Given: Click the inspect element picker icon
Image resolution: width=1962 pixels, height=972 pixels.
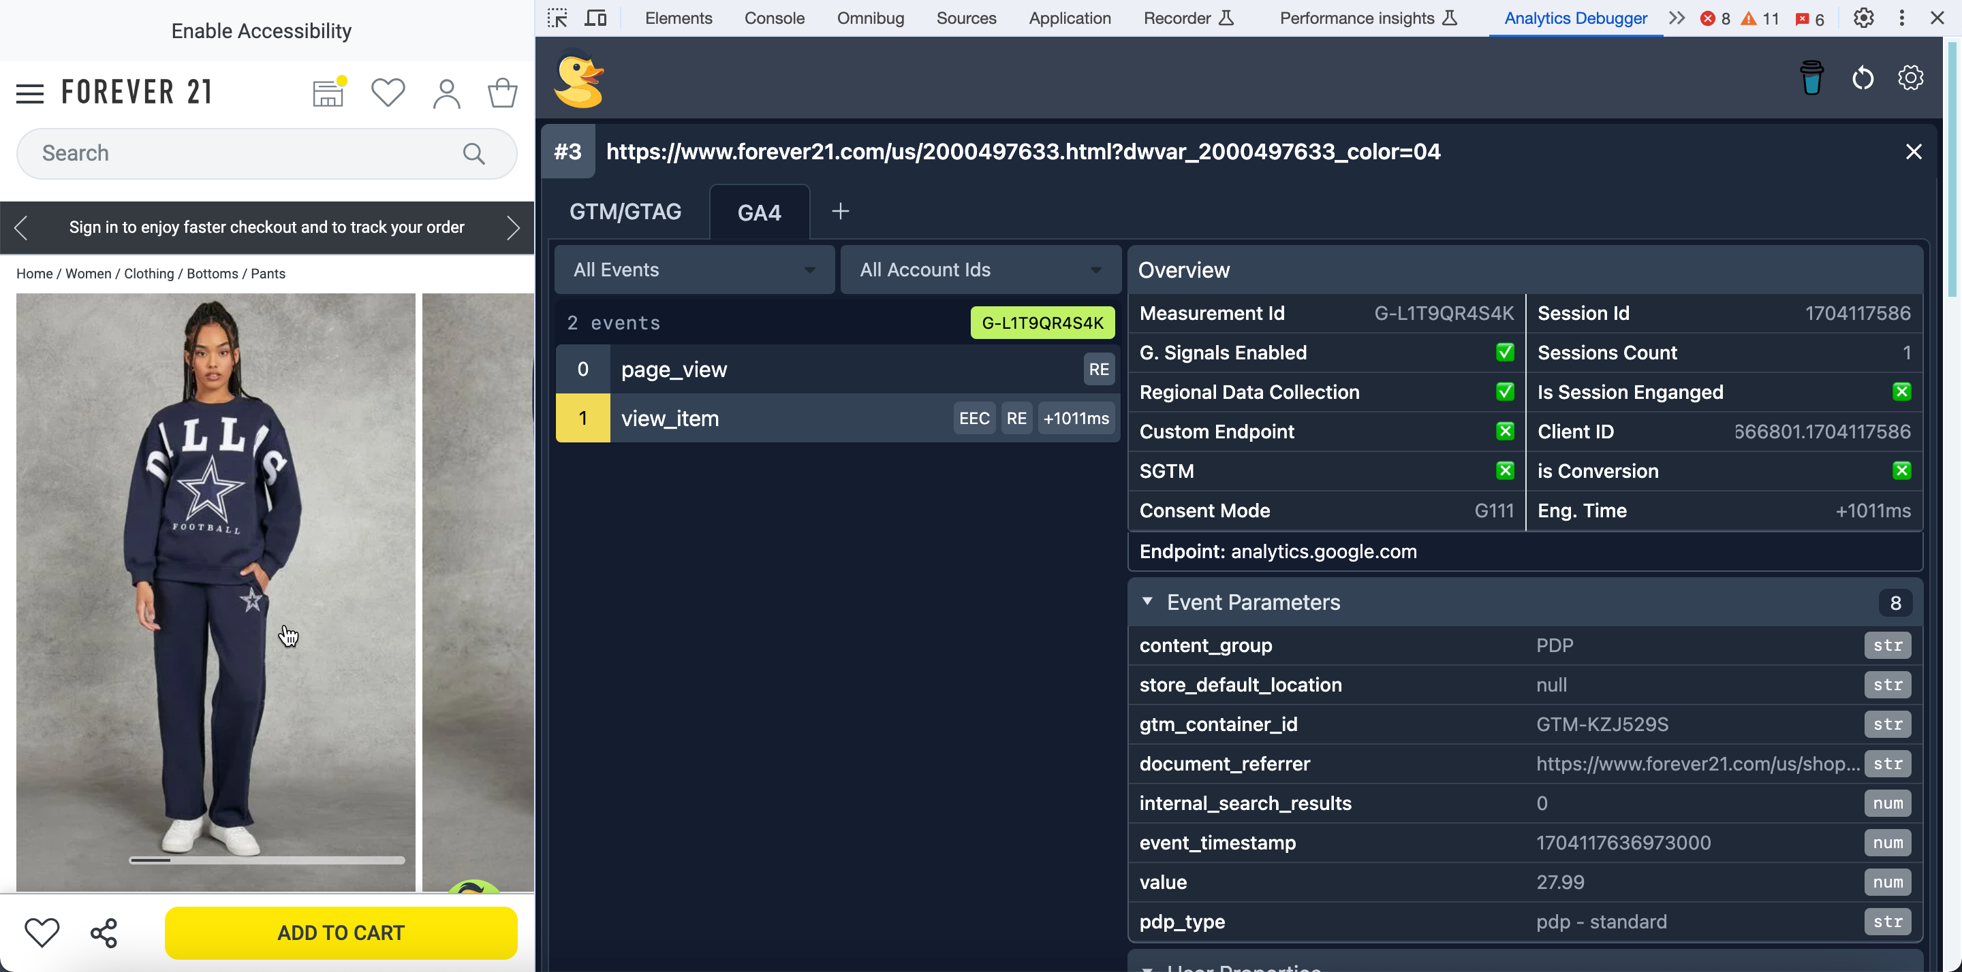Looking at the screenshot, I should click(x=557, y=18).
